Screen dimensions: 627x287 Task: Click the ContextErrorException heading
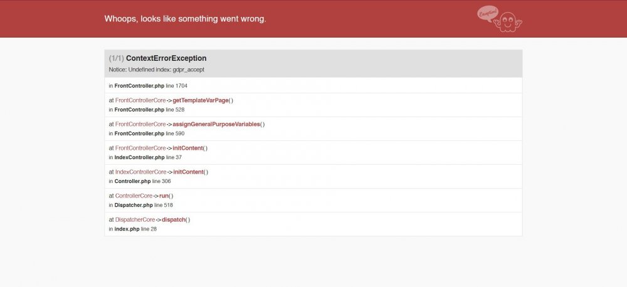(x=166, y=58)
